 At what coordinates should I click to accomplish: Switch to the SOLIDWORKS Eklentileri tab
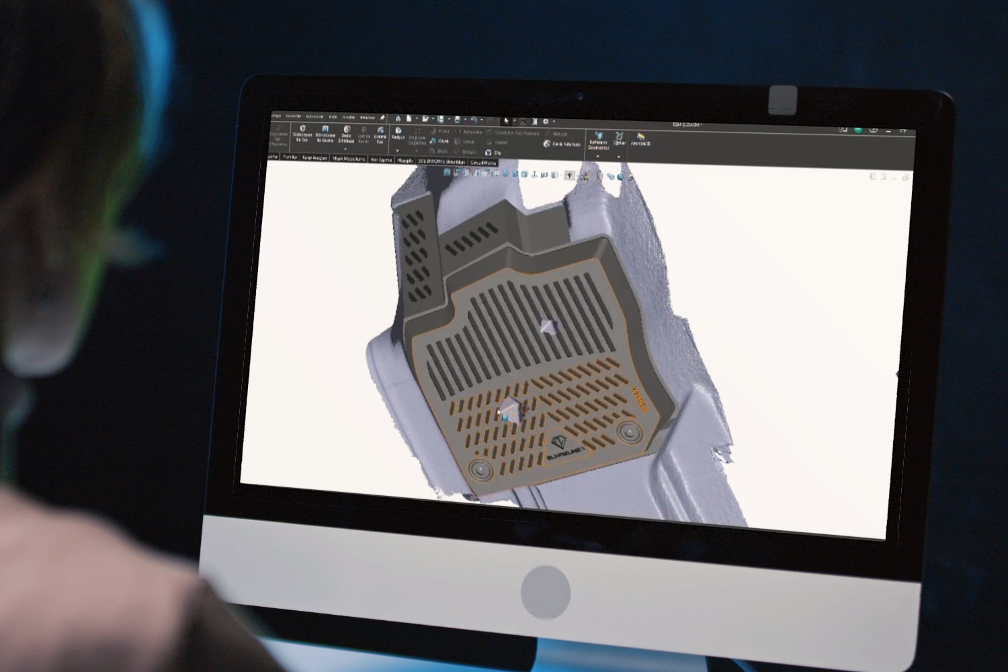441,162
